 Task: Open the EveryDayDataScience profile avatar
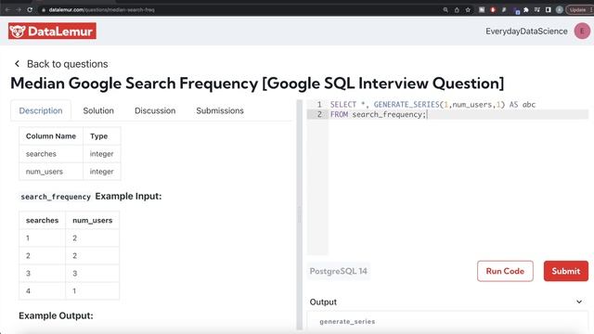(582, 31)
